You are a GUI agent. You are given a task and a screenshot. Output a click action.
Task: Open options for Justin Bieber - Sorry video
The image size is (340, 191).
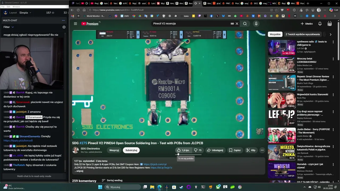point(333,130)
